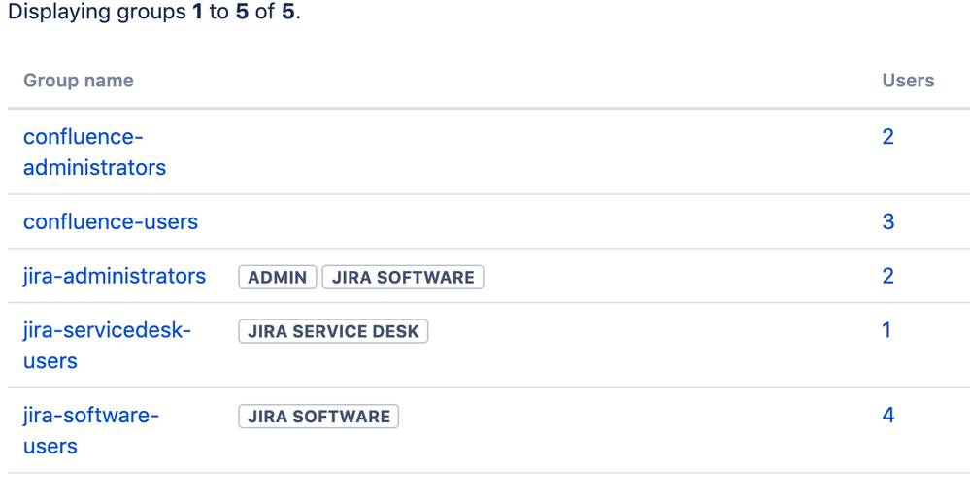Click the Users column header
Screen dimensions: 970x503
908,81
